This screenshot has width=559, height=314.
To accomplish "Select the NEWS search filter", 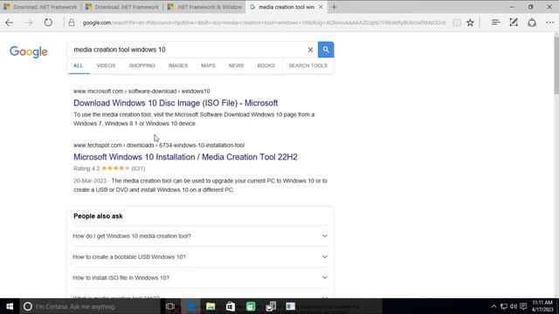I will click(236, 65).
